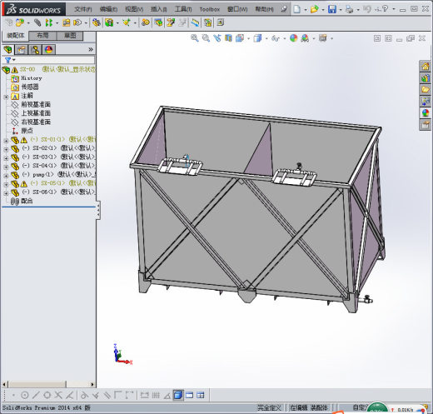The width and height of the screenshot is (433, 414).
Task: Toggle the two-view split viewport button
Action: 200,395
